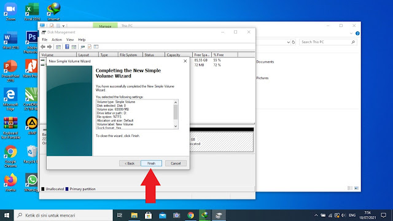Image resolution: width=393 pixels, height=221 pixels.
Task: Click the settings list scroll-up arrow
Action: (176, 103)
